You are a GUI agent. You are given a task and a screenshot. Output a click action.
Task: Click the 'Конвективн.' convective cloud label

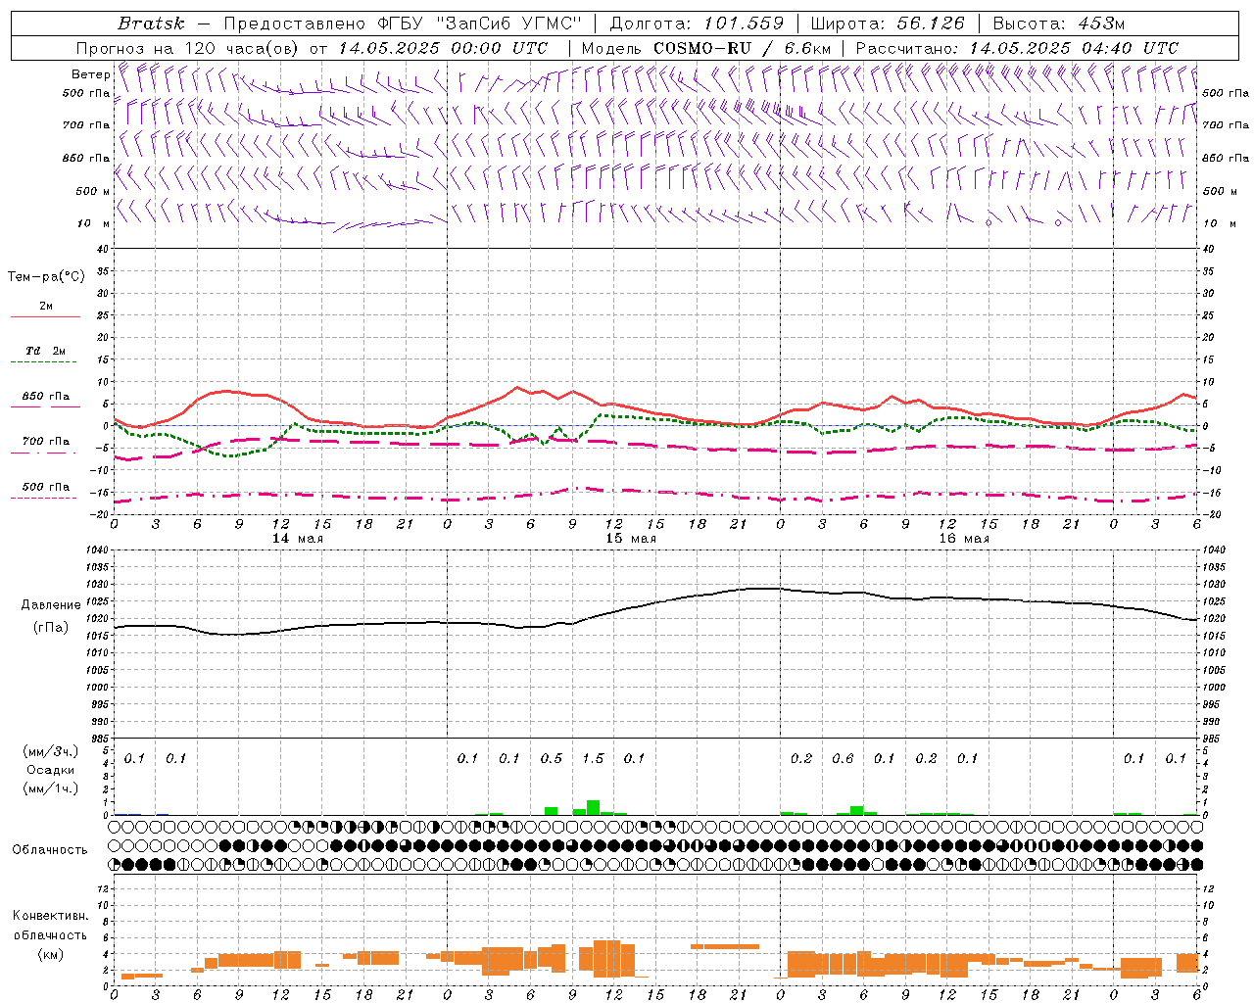click(51, 916)
